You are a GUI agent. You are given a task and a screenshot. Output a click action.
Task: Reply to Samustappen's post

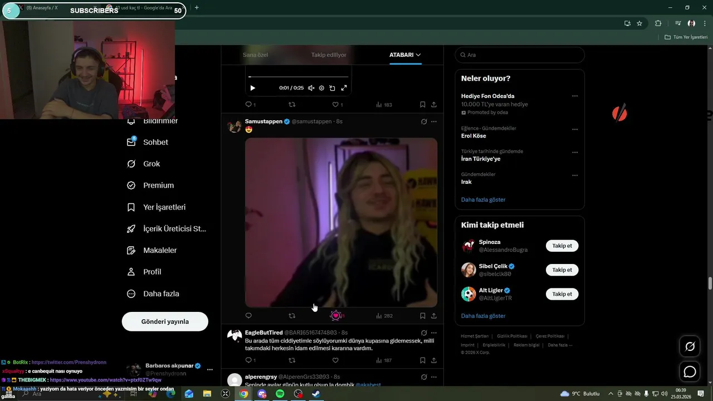tap(248, 316)
